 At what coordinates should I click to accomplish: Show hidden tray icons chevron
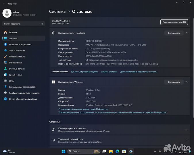coord(155,151)
